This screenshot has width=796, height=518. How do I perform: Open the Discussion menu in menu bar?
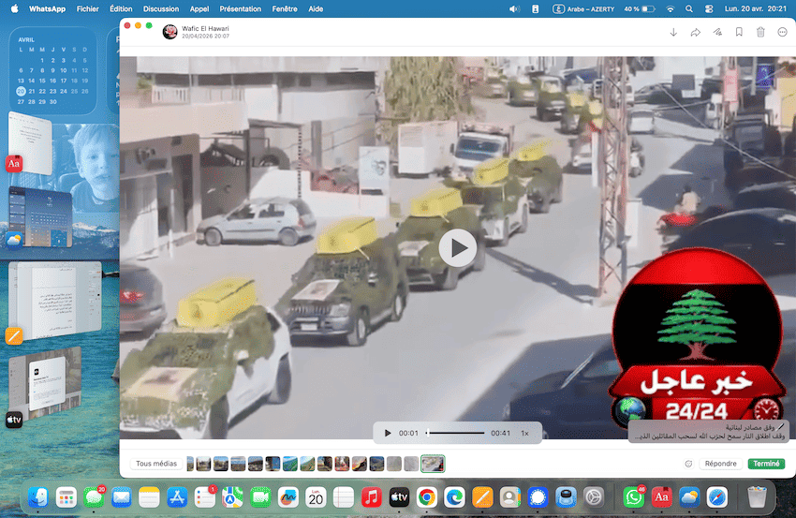(161, 8)
